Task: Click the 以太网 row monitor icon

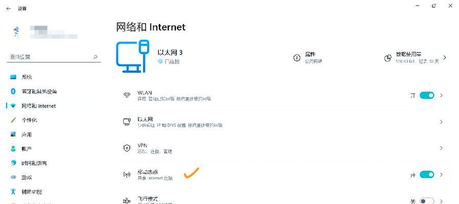Action: click(x=127, y=122)
